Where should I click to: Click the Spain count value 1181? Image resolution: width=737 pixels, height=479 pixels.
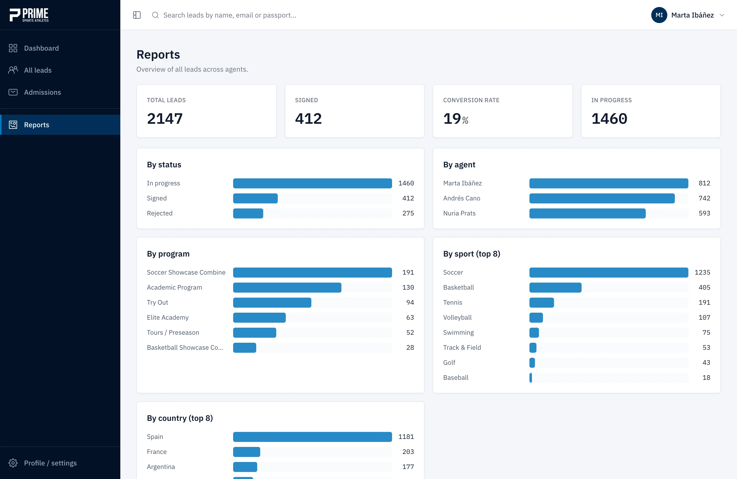pos(406,437)
